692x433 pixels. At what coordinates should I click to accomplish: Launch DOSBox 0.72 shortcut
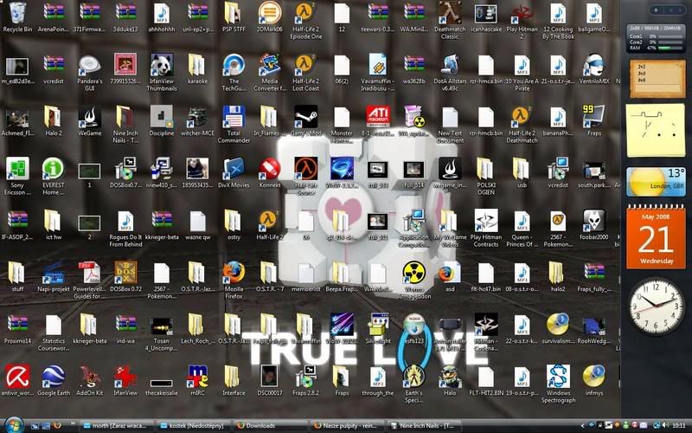tap(125, 272)
